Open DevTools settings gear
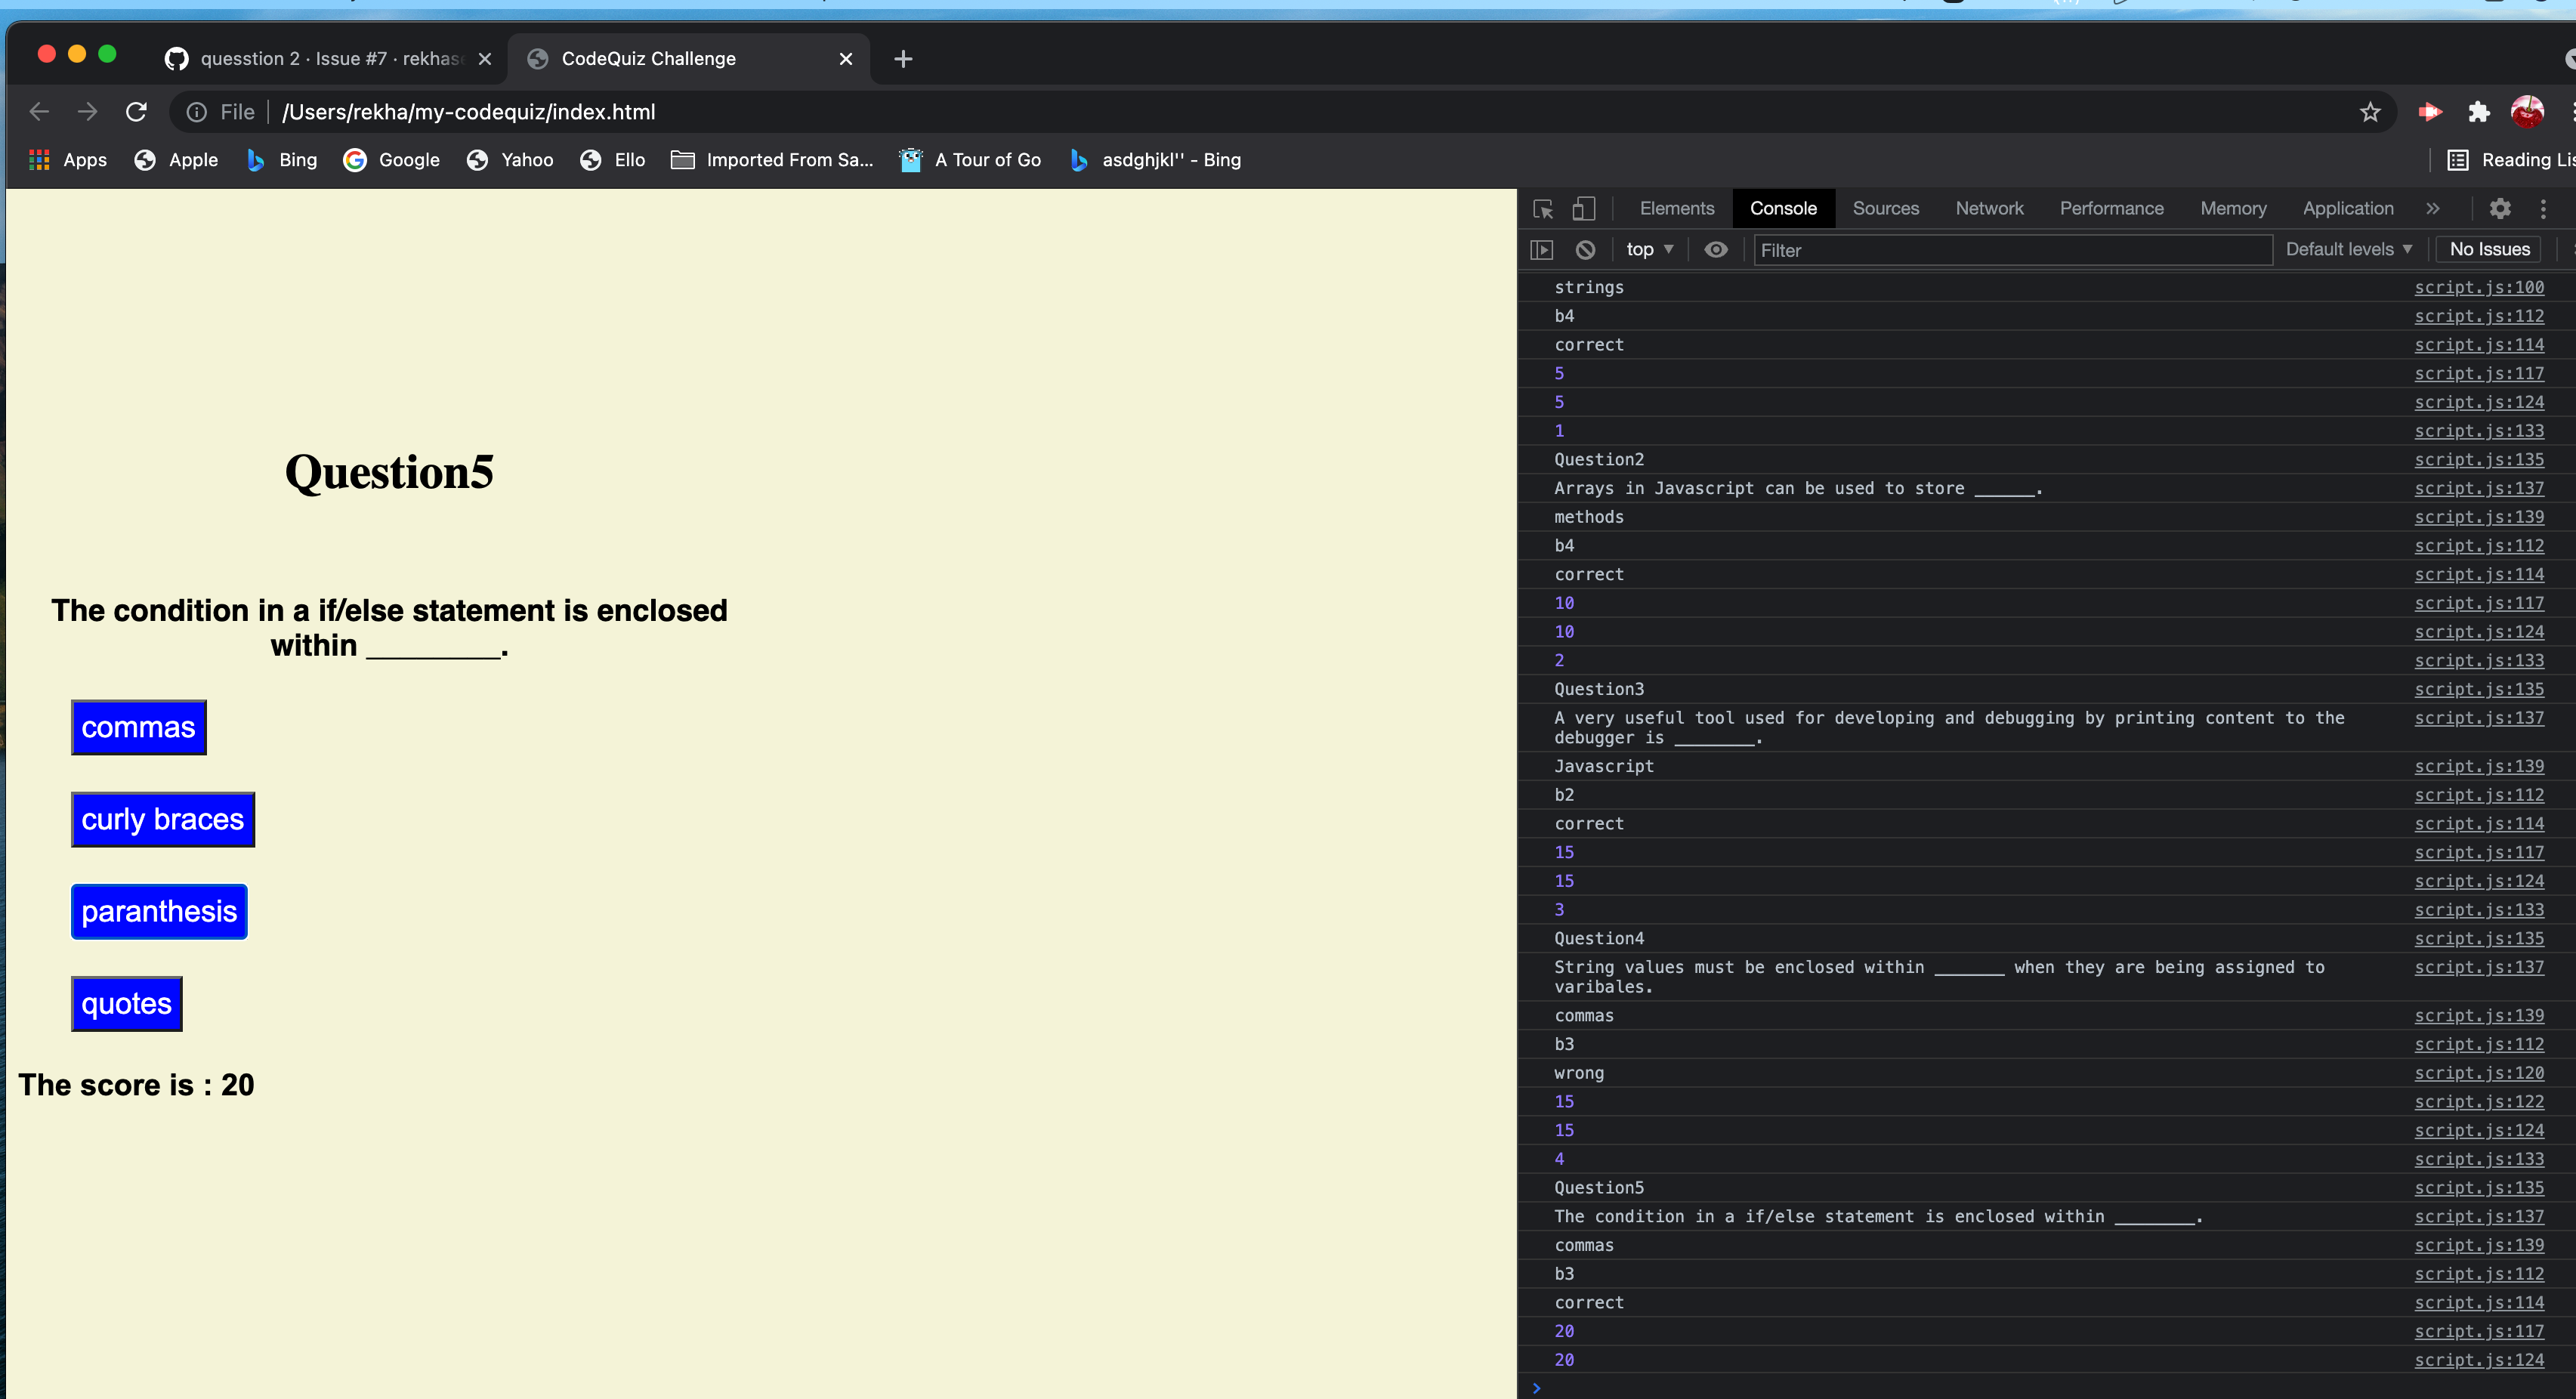Viewport: 2576px width, 1399px height. (x=2500, y=209)
